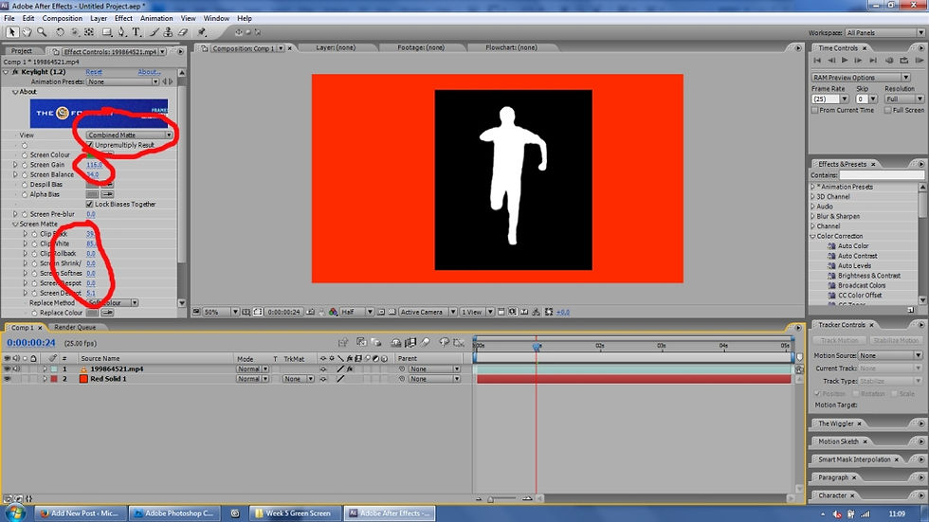
Task: Expand the Blur & Sharpen effects category
Action: (813, 217)
